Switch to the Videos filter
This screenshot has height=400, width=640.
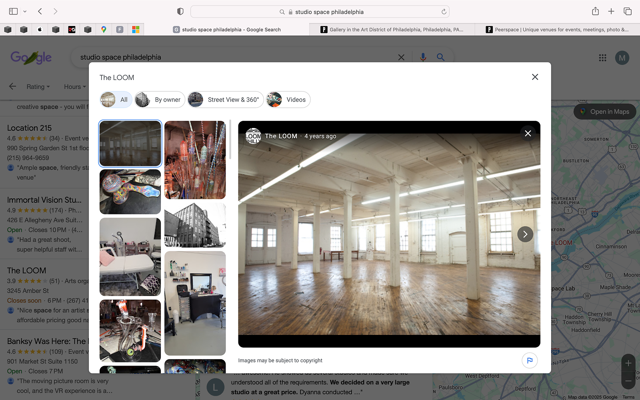[x=288, y=100]
